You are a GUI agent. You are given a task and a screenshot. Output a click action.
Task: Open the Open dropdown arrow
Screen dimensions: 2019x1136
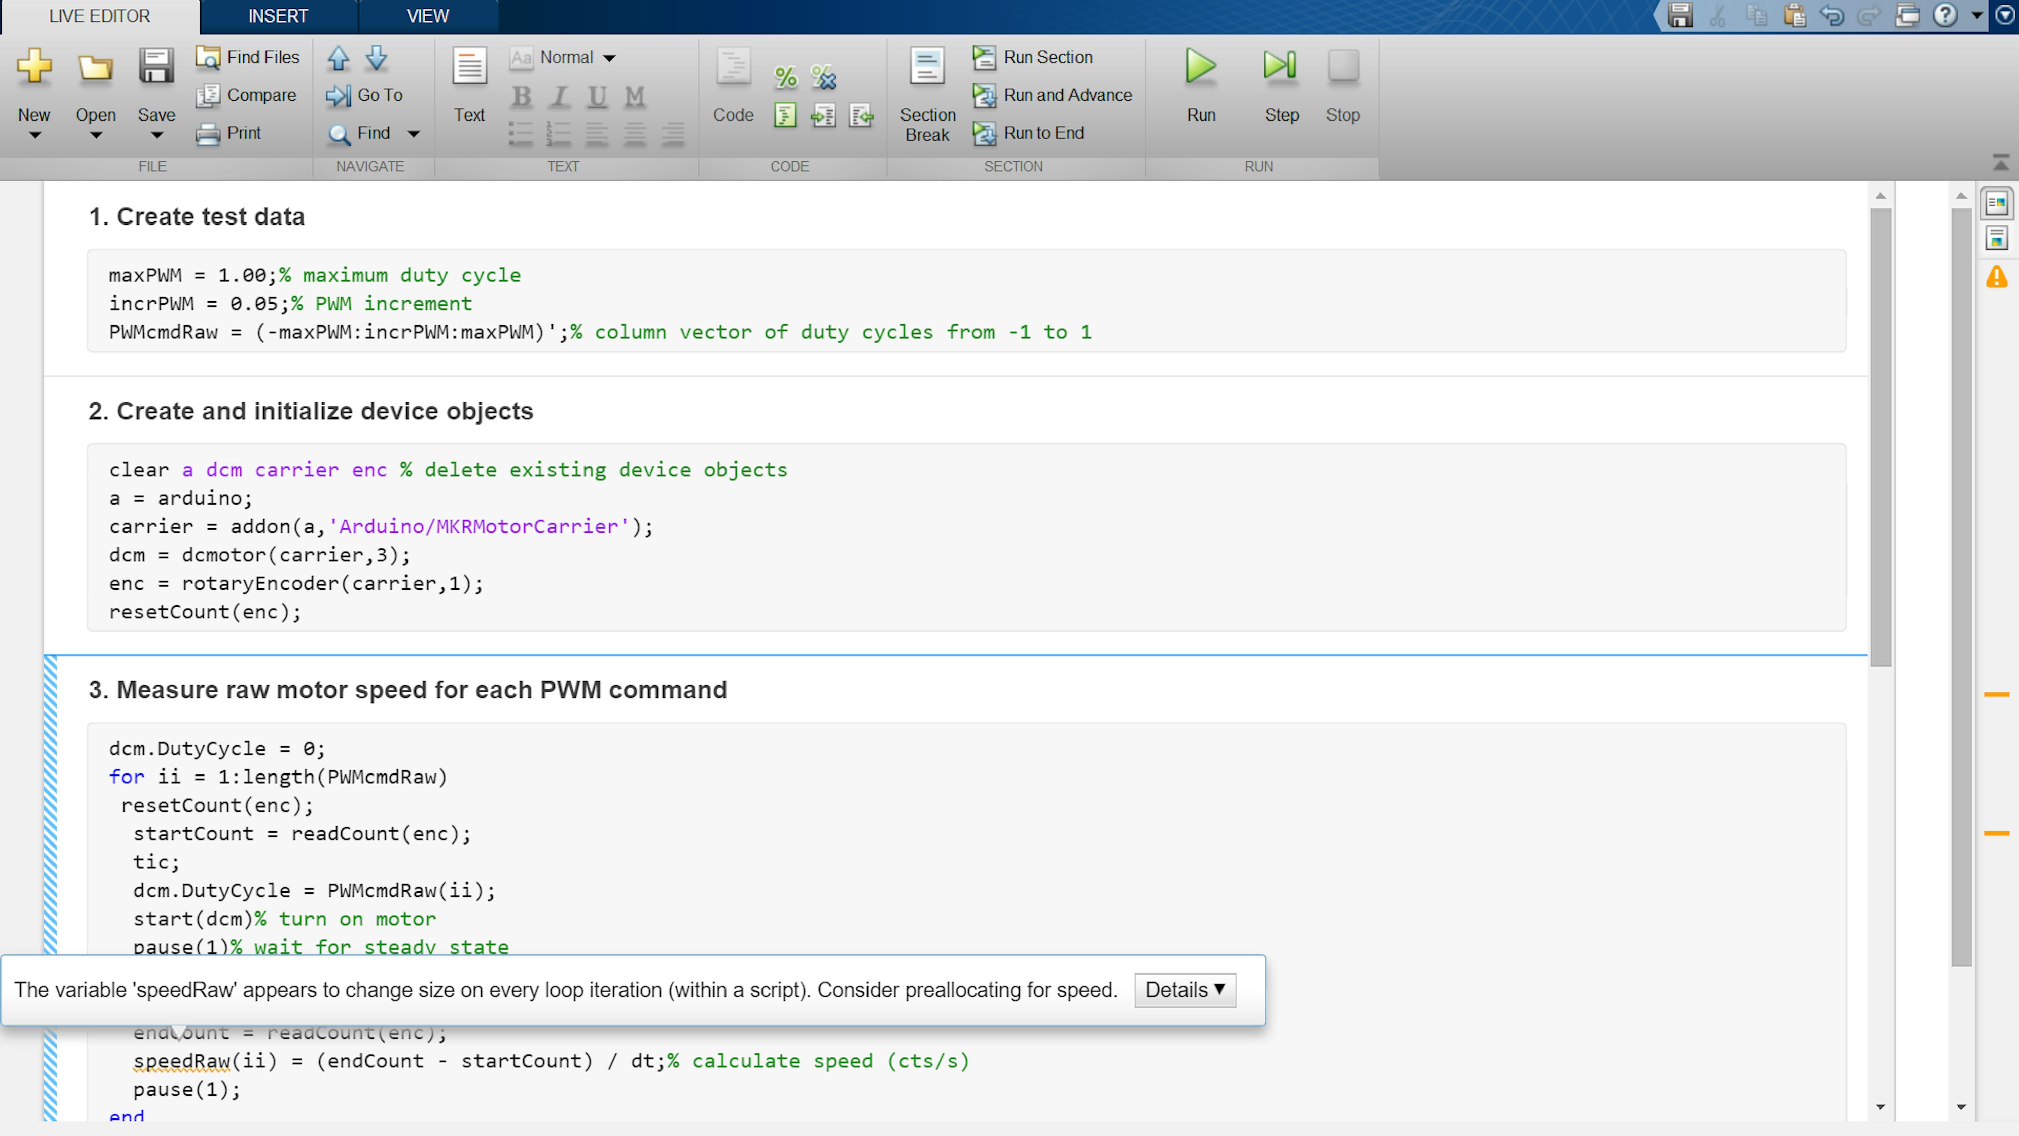click(x=96, y=136)
